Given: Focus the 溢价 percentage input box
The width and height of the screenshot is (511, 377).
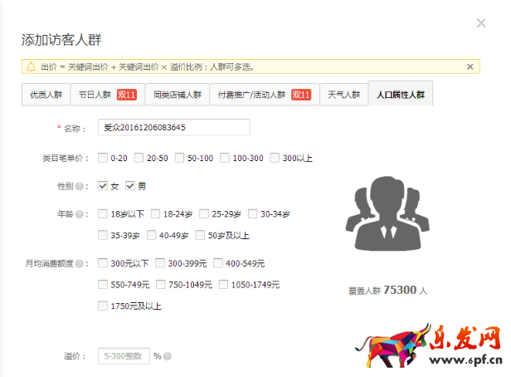Looking at the screenshot, I should [124, 356].
